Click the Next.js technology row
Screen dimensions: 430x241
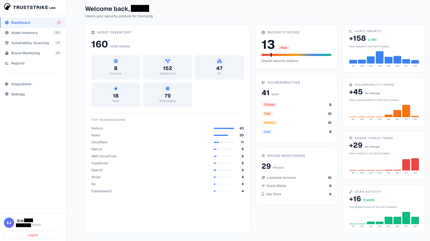[x=167, y=149]
